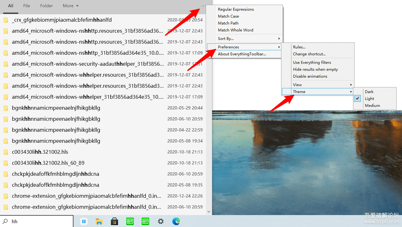The image size is (402, 227).
Task: Open Settings gear icon in taskbar
Action: [161, 221]
